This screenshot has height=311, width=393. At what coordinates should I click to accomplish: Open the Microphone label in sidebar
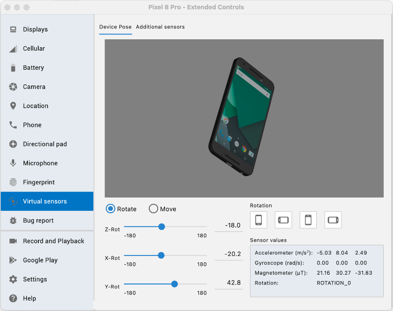click(x=40, y=163)
